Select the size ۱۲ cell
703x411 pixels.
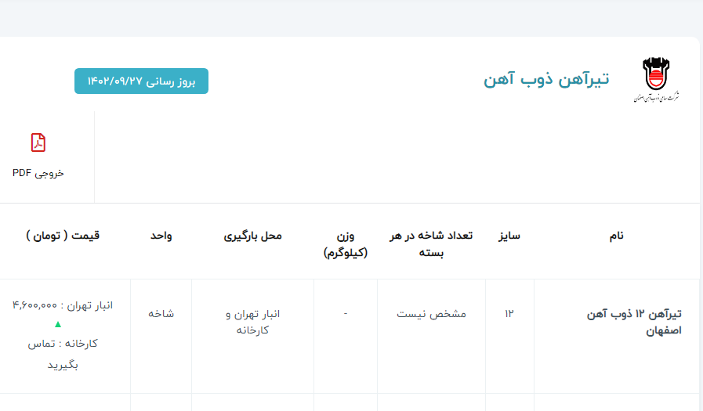[x=509, y=314]
